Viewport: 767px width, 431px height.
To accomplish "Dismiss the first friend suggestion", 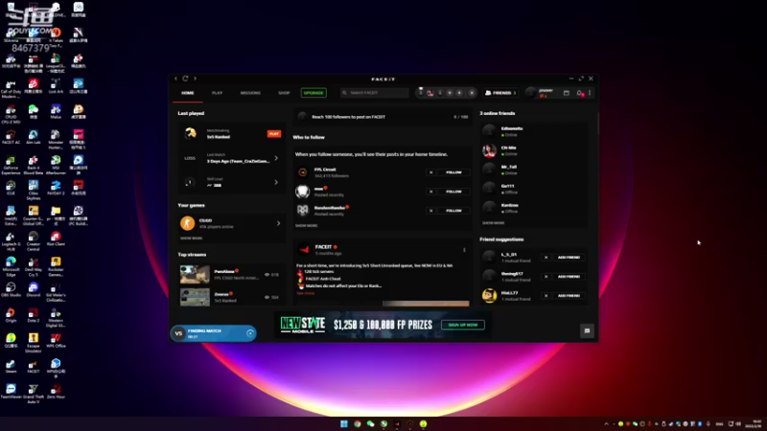I will pyautogui.click(x=546, y=258).
